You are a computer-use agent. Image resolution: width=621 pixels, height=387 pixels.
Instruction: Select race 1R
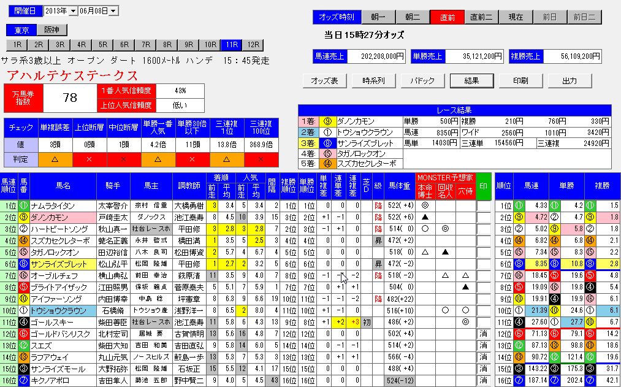click(17, 45)
